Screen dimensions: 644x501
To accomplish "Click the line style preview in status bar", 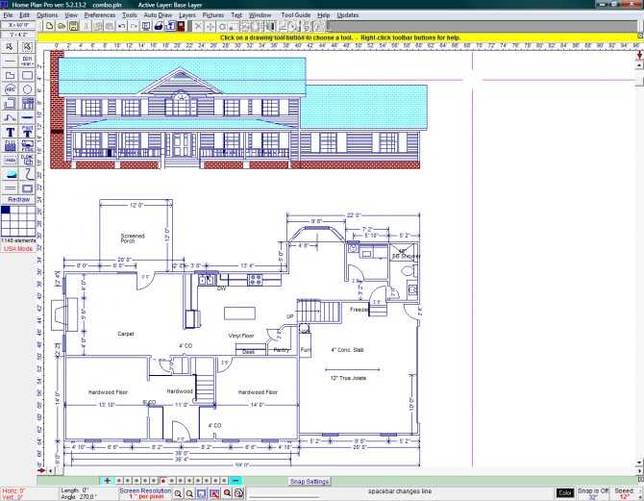I will pyautogui.click(x=284, y=496).
